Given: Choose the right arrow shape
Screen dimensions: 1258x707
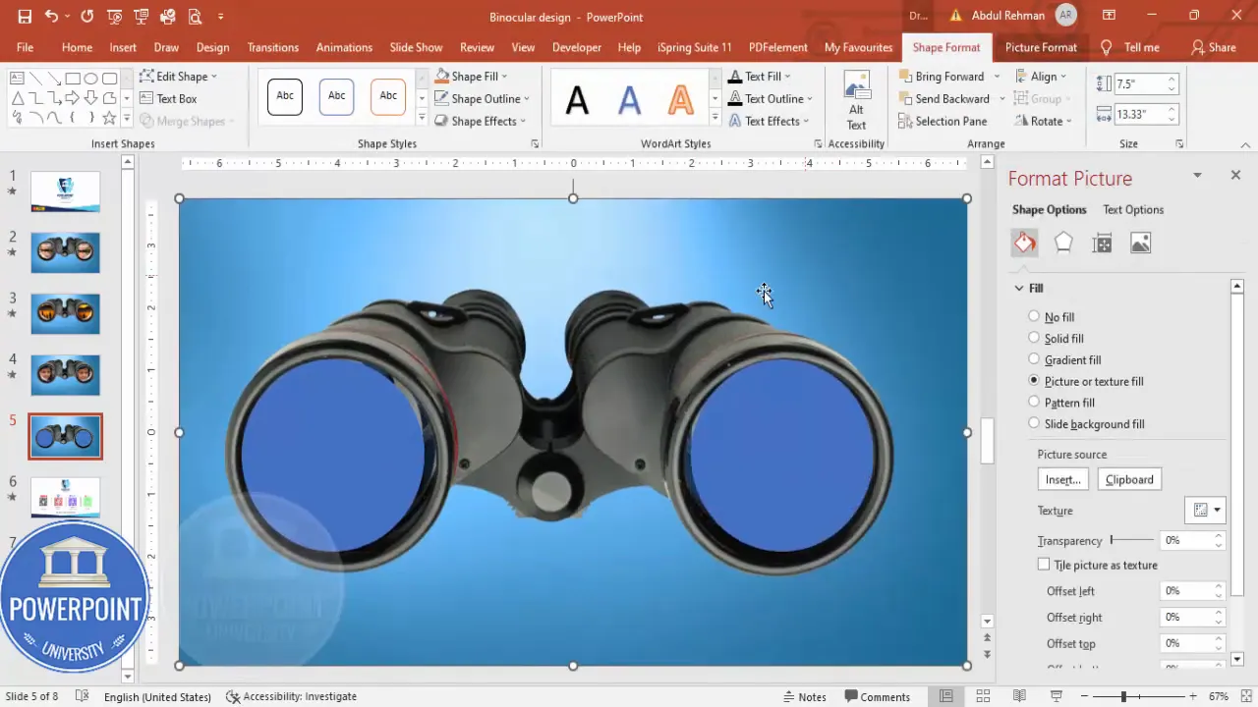Looking at the screenshot, I should 73,98.
